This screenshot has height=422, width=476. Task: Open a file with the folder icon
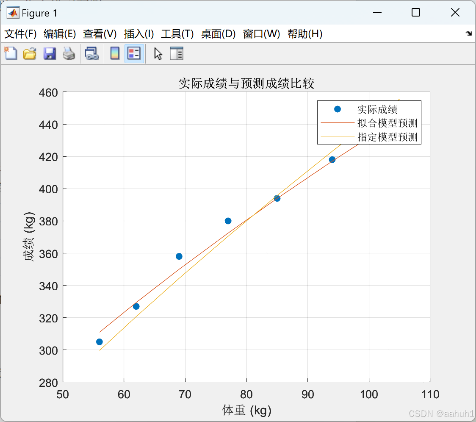[x=30, y=54]
